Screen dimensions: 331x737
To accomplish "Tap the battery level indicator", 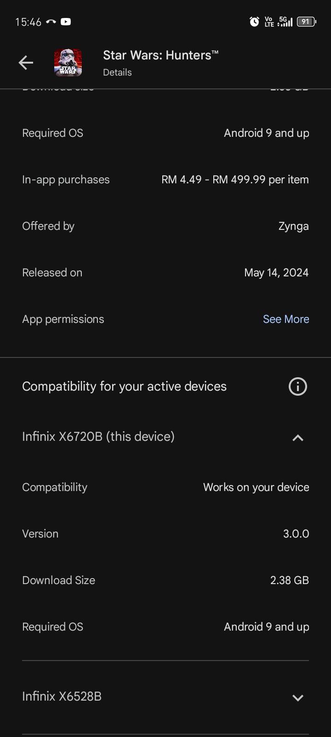I will pyautogui.click(x=306, y=22).
